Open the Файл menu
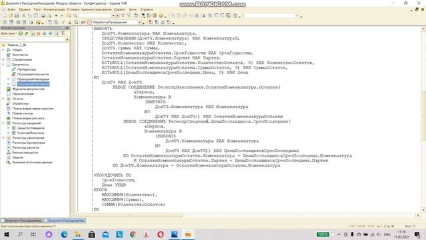 point(11,9)
